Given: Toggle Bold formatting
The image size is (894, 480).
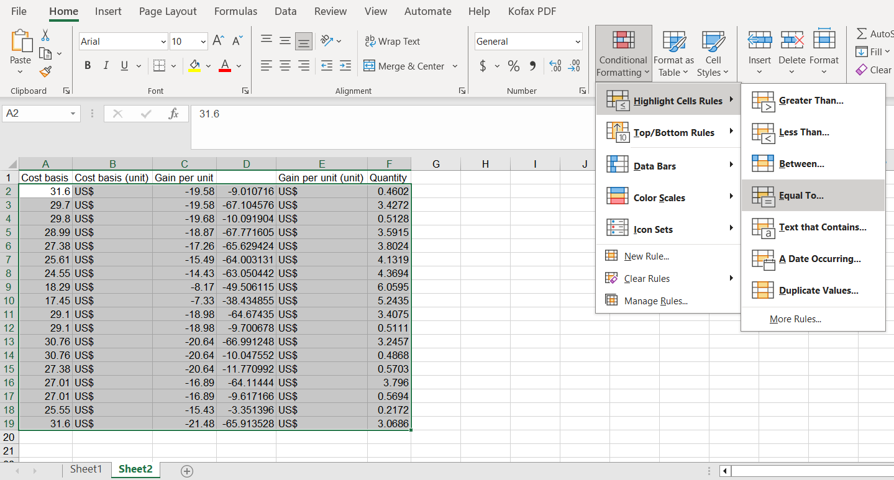Looking at the screenshot, I should point(88,66).
